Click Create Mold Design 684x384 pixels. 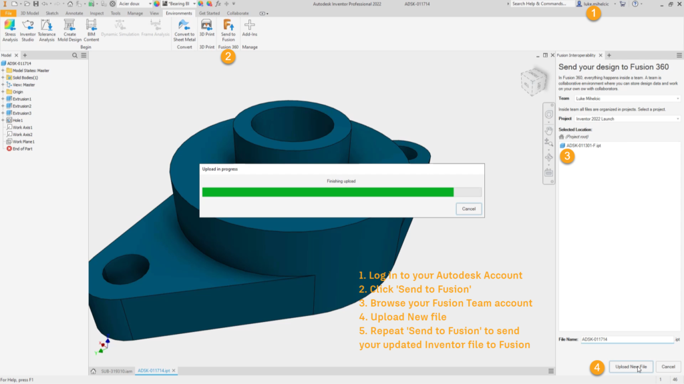point(69,31)
